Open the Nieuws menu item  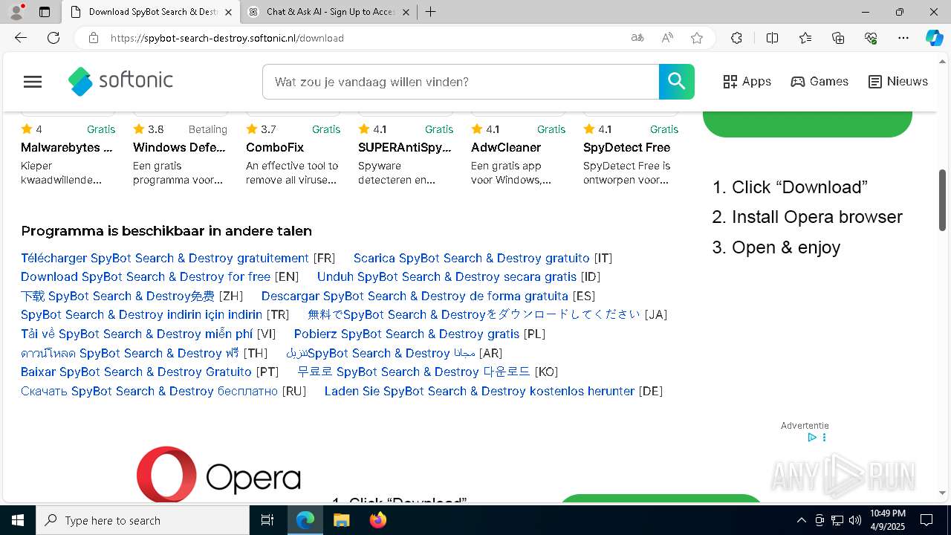(898, 82)
